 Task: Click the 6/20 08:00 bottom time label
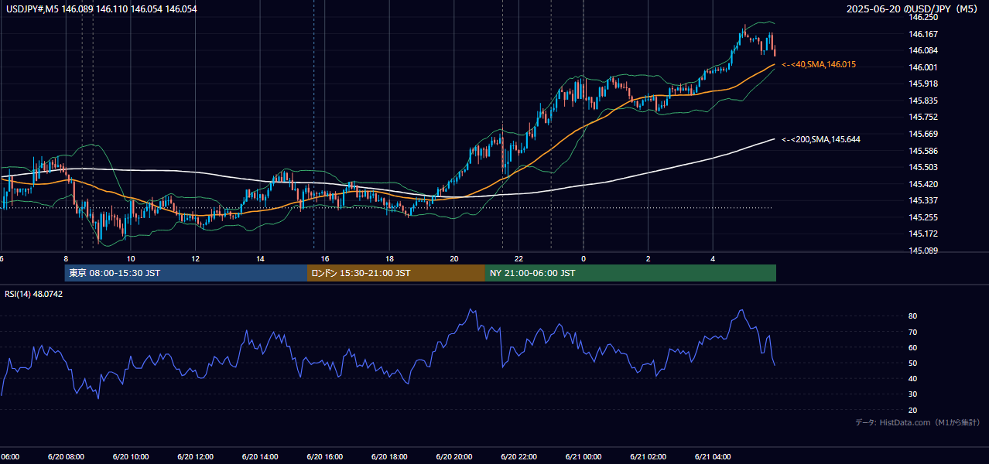pos(66,457)
